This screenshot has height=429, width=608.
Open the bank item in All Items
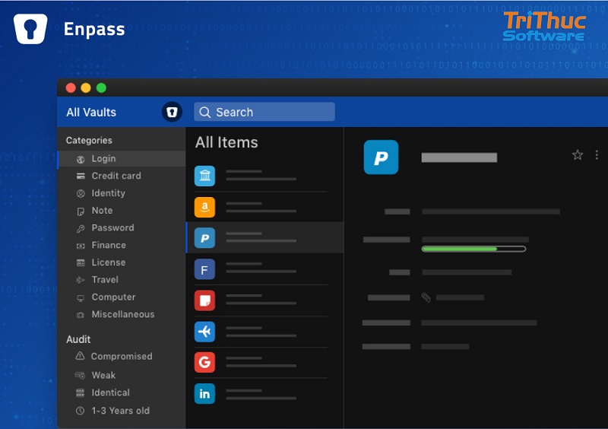click(x=264, y=176)
